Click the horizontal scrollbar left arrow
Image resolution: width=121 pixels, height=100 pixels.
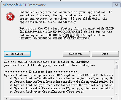6,99
